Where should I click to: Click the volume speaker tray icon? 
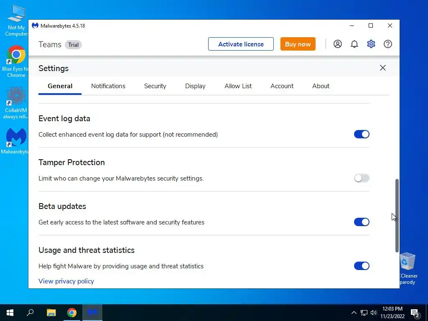(374, 313)
